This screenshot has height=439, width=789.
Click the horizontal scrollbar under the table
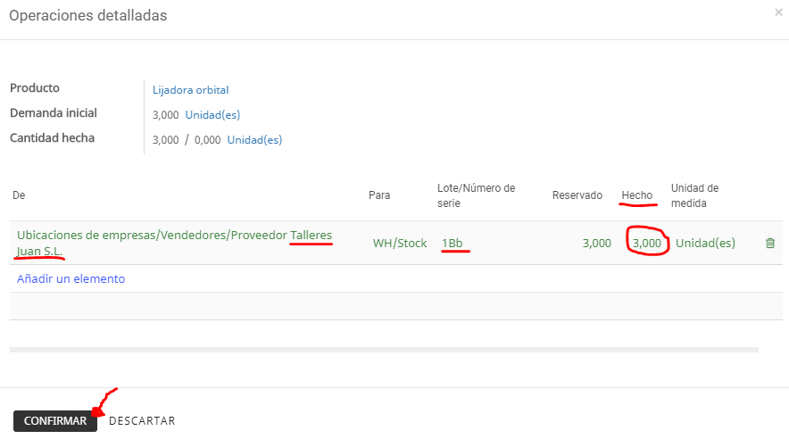pyautogui.click(x=384, y=350)
